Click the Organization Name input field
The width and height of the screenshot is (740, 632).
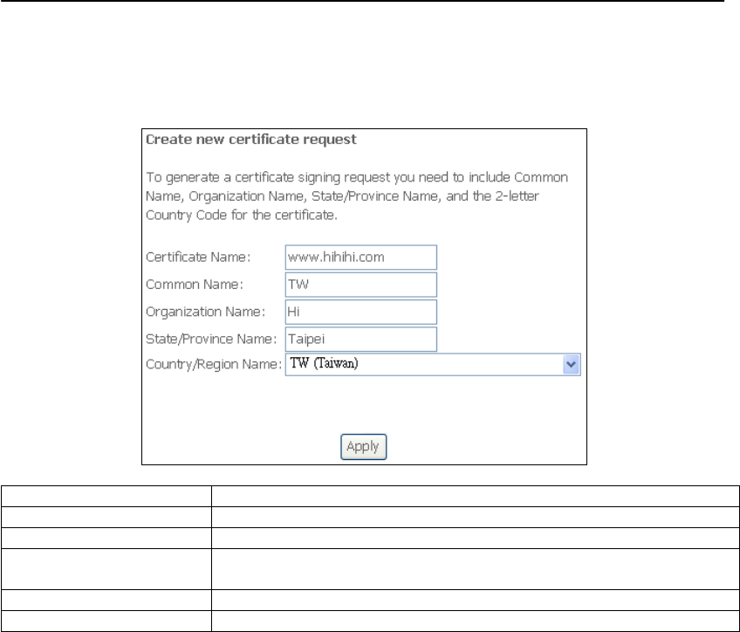point(361,312)
